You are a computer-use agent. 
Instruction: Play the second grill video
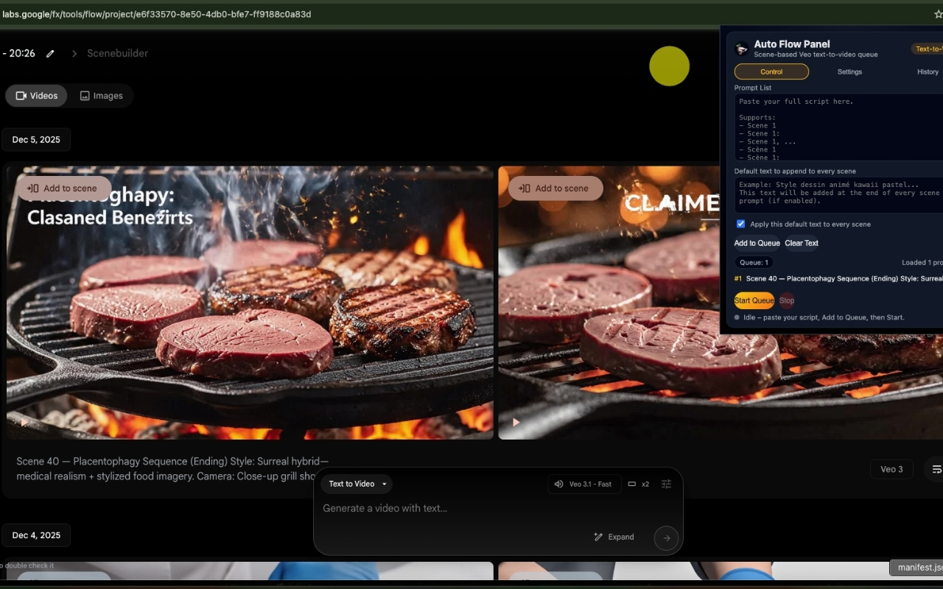516,423
